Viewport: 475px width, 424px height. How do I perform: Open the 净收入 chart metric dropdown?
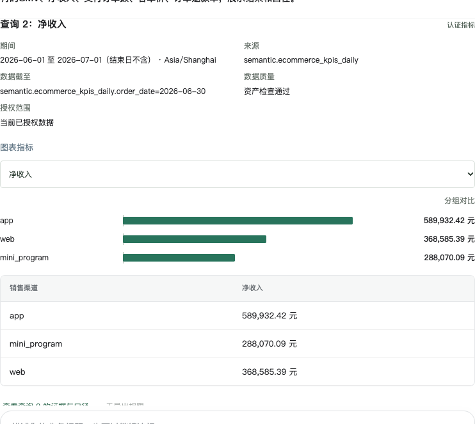coord(237,175)
